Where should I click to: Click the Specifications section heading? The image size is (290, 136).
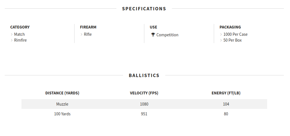(144, 9)
